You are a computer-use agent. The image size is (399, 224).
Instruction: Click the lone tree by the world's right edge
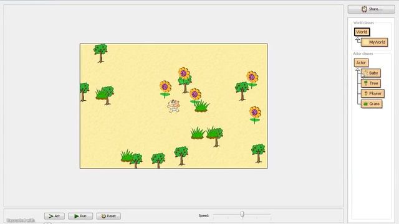258,153
